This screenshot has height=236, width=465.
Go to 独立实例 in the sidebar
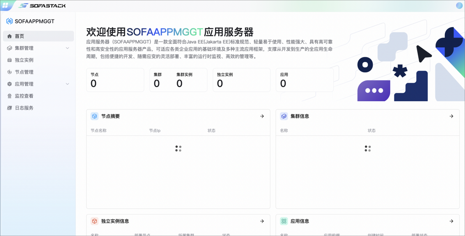coord(38,60)
